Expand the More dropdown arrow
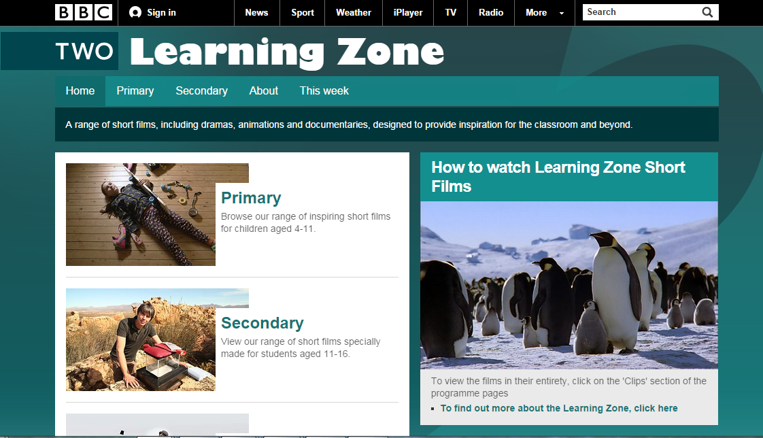The height and width of the screenshot is (438, 763). pyautogui.click(x=562, y=13)
